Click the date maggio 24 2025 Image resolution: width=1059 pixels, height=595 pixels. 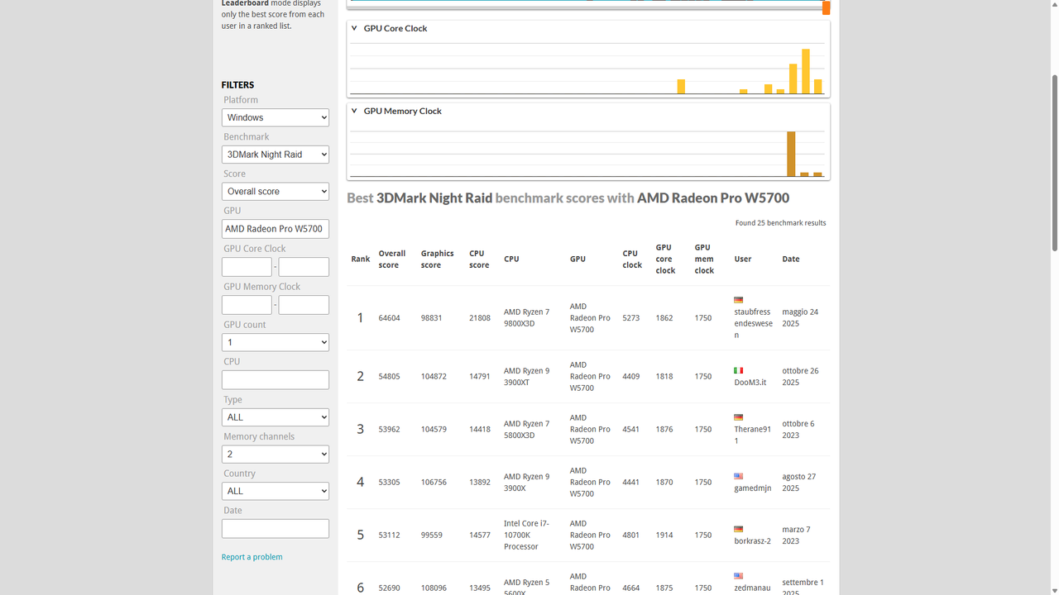click(800, 318)
